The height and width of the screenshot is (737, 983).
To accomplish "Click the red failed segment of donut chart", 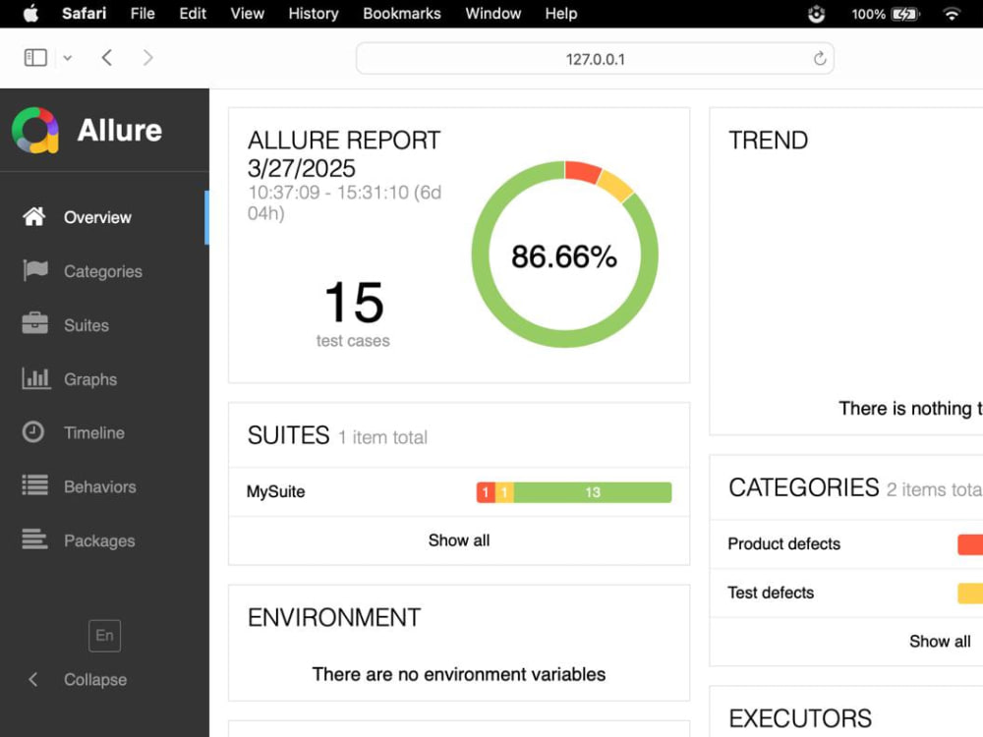I will tap(582, 171).
